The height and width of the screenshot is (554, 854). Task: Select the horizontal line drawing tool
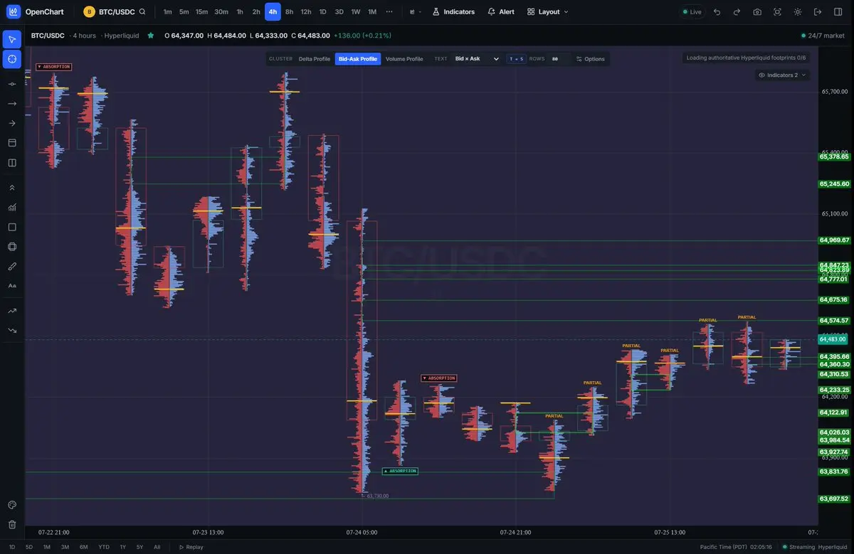(x=12, y=84)
